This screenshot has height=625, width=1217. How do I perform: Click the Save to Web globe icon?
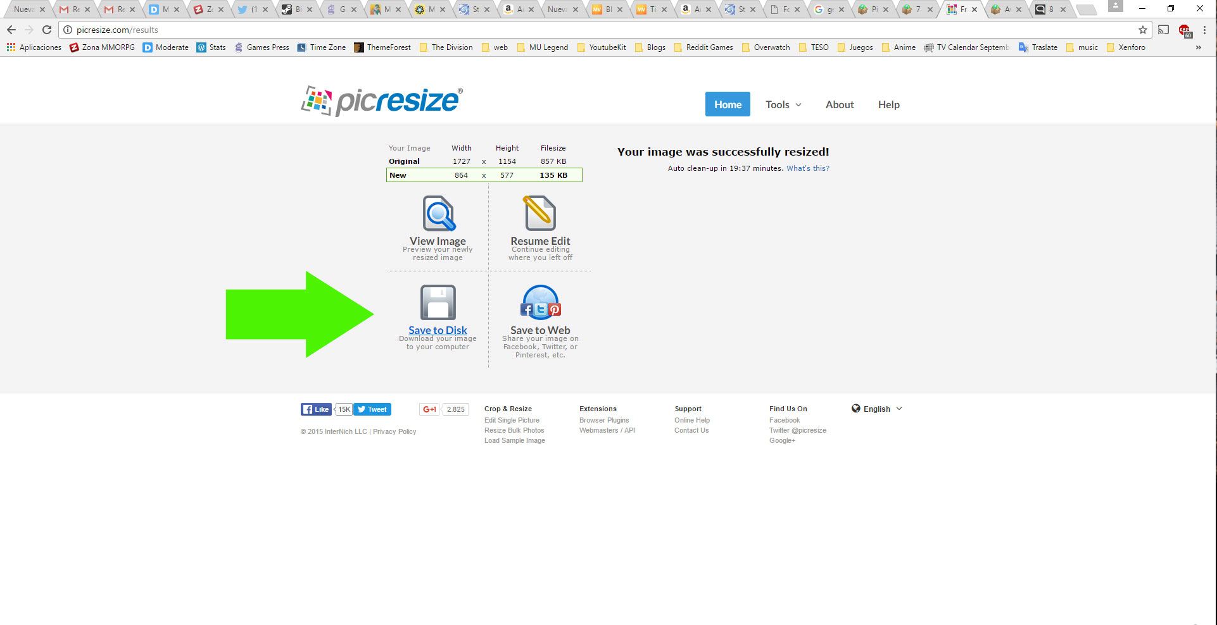tap(540, 302)
